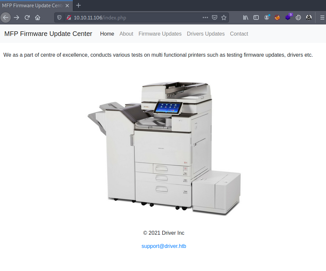The height and width of the screenshot is (271, 326).
Task: Click the forward navigation arrow
Action: (x=16, y=17)
